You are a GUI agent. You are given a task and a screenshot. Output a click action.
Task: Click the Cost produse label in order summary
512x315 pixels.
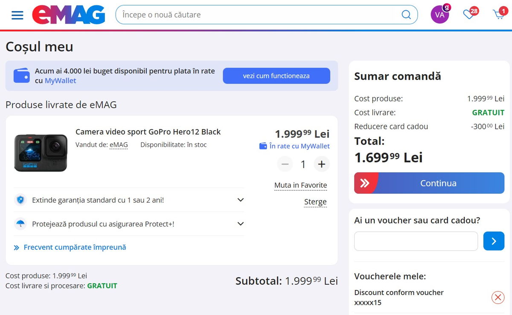[x=378, y=99]
